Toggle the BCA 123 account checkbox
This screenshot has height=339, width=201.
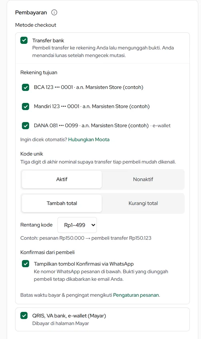(26, 87)
